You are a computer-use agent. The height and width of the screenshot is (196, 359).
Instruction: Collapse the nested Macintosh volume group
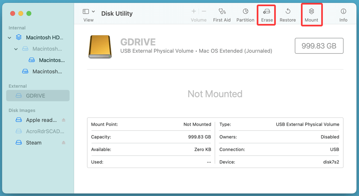coord(16,49)
